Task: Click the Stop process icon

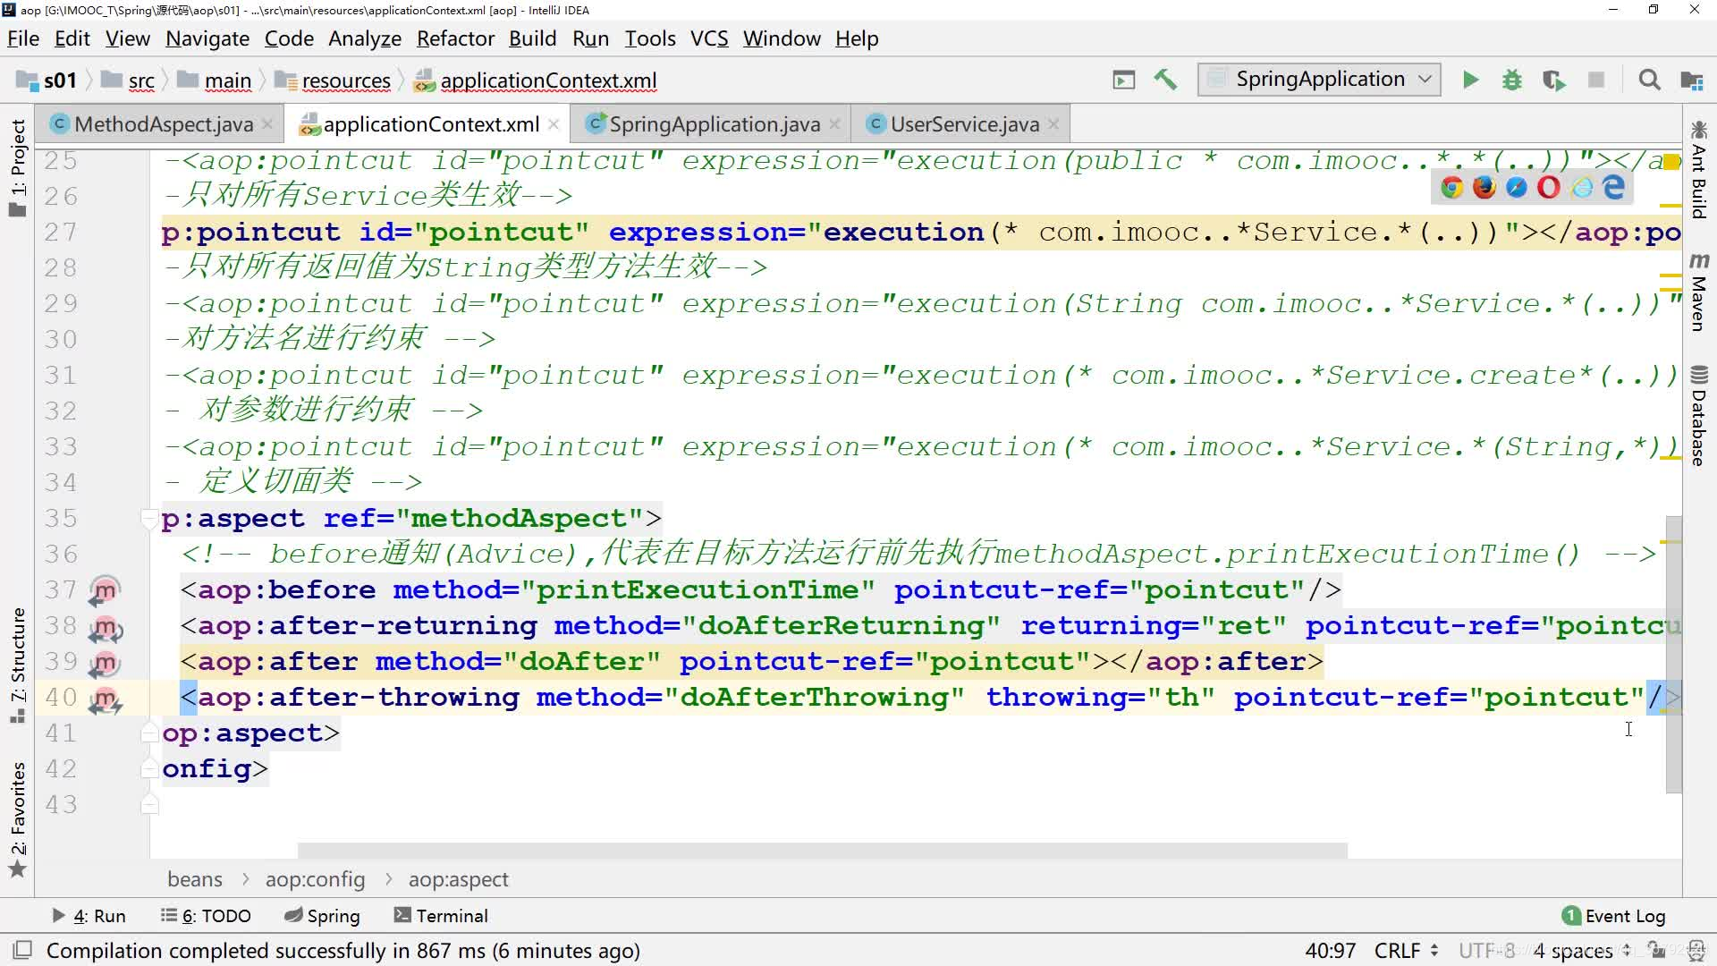Action: (x=1596, y=80)
